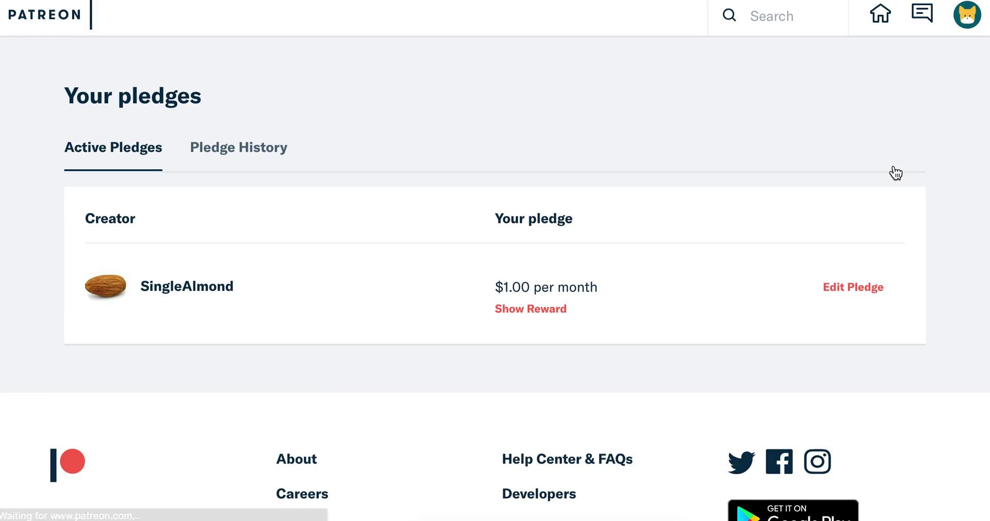990x521 pixels.
Task: Expand Show Reward for SingleAlmond pledge
Action: (531, 309)
